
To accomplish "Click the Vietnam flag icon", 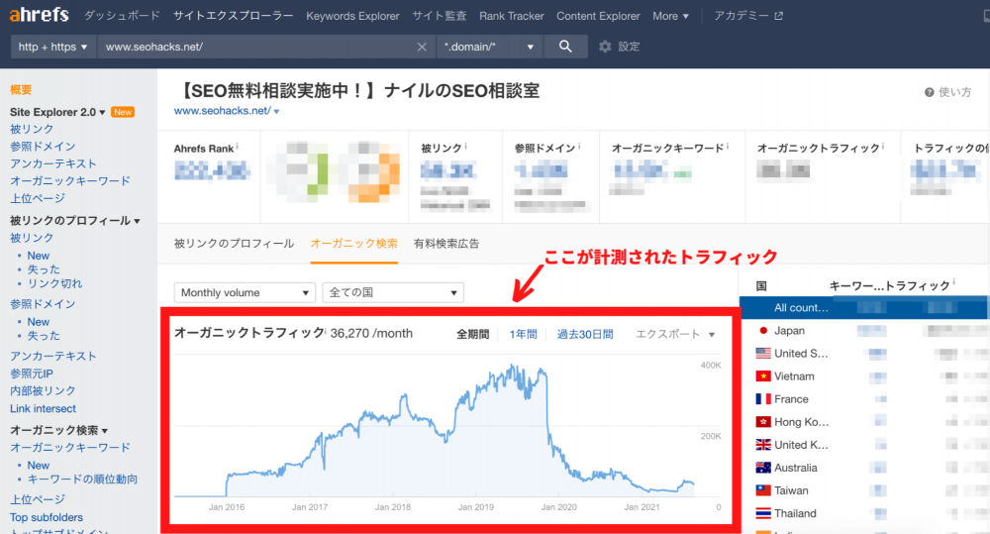I will [x=763, y=376].
